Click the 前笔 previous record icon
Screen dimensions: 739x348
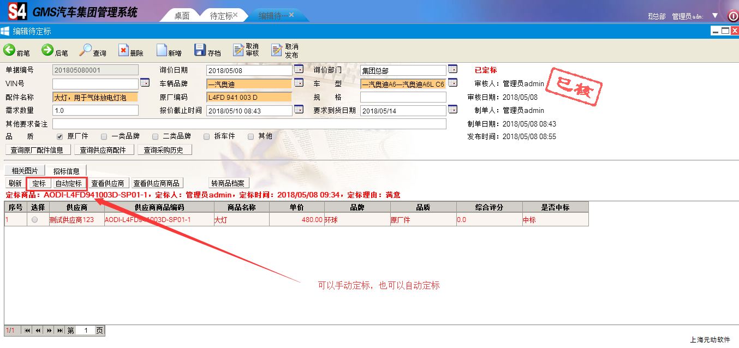(x=10, y=50)
